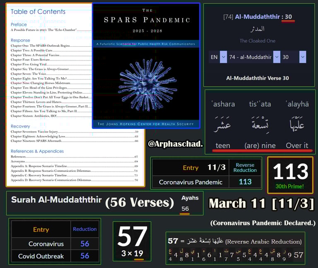Image resolution: width=318 pixels, height=268 pixels.
Task: Click the translation word 'teen'
Action: click(223, 145)
